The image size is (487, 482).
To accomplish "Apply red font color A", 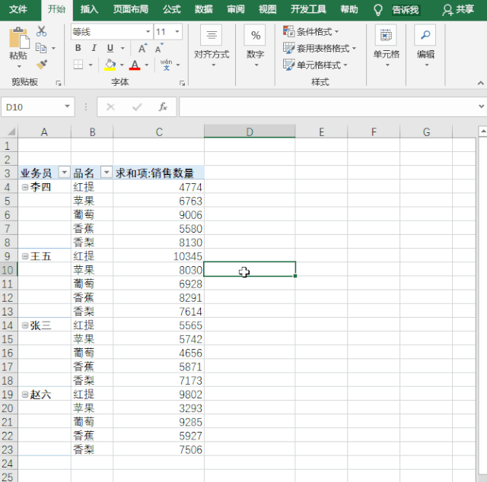I will click(135, 65).
